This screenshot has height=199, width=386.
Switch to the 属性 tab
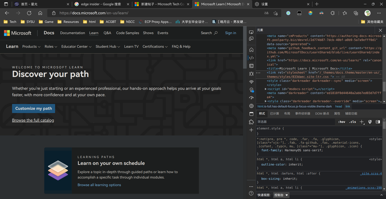click(337, 114)
